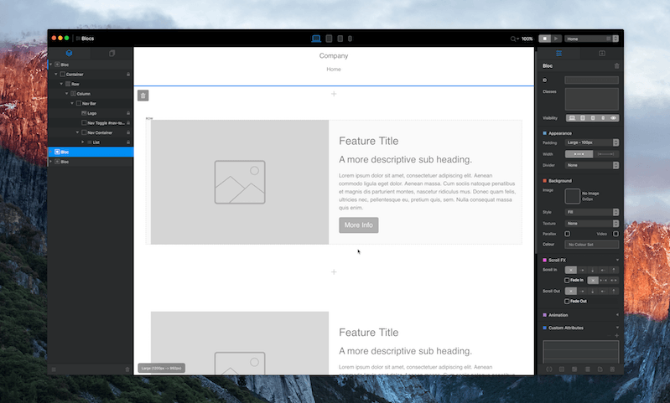670x403 pixels.
Task: Select the first feature image placeholder
Action: 240,183
